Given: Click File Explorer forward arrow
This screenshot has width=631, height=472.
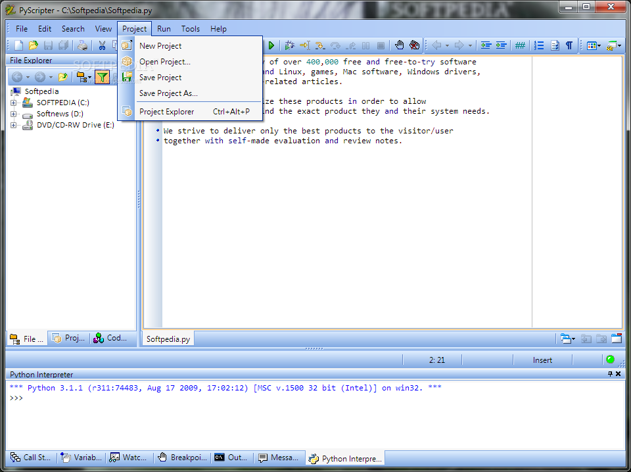Looking at the screenshot, I should (40, 77).
